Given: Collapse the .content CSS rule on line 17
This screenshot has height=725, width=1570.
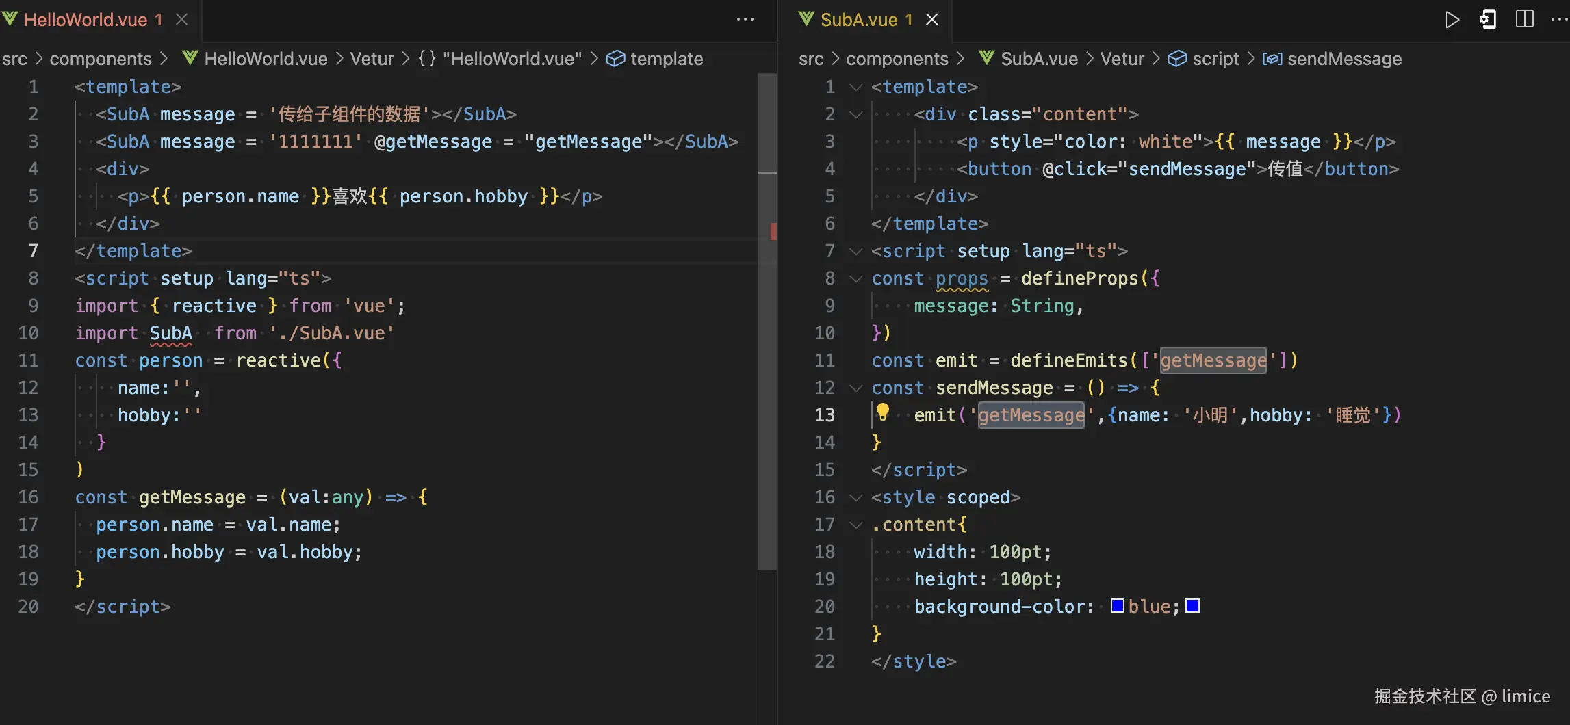Looking at the screenshot, I should [855, 525].
